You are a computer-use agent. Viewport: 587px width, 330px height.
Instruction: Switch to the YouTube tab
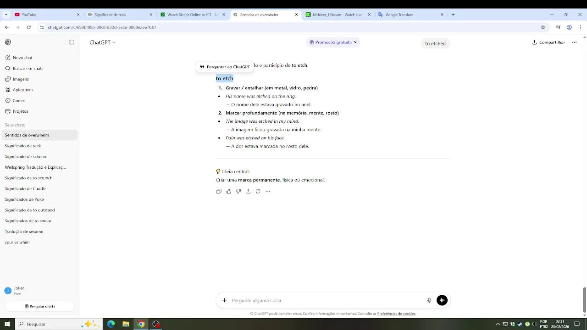(x=46, y=15)
